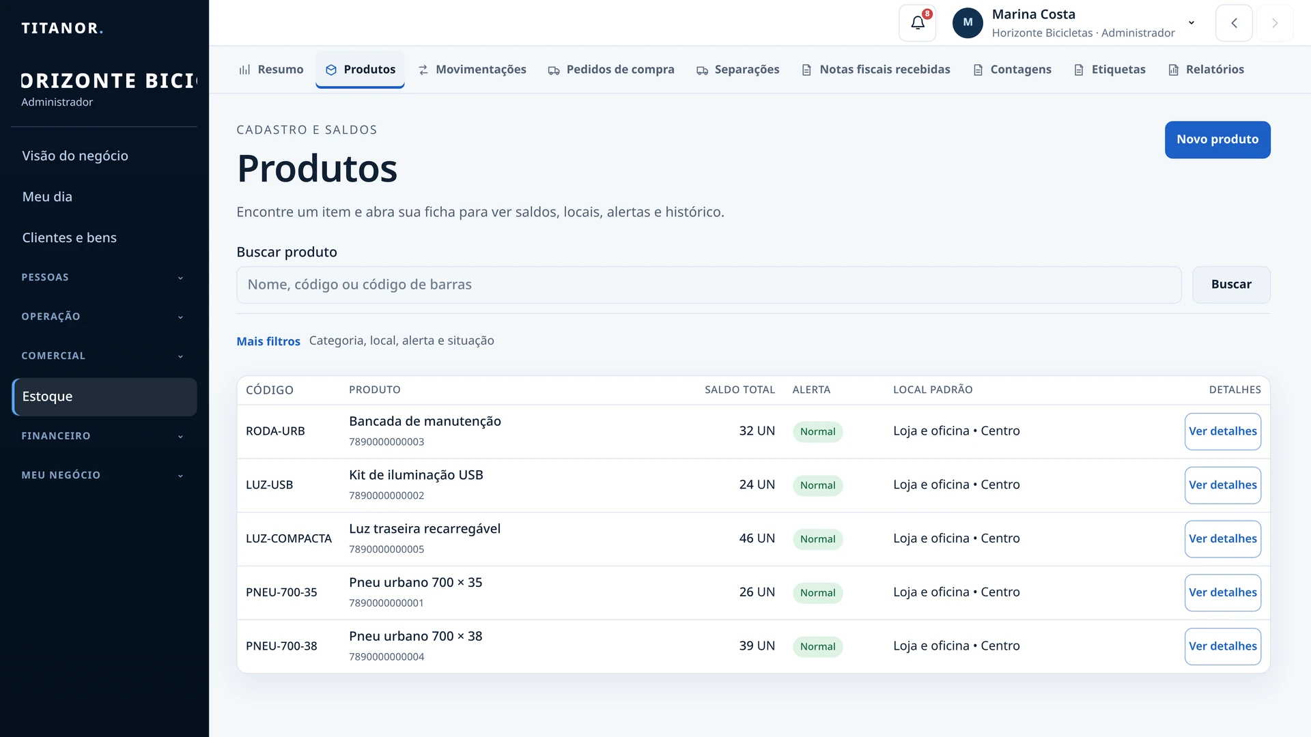Click the forward arrow navigation button
1311x737 pixels.
(1275, 23)
